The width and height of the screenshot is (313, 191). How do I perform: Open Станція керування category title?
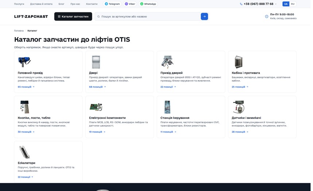pos(175,118)
